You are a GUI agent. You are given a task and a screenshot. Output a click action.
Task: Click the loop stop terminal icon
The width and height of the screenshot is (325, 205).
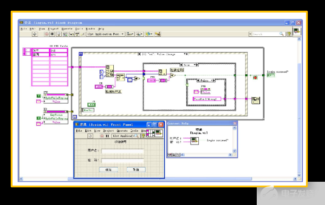click(255, 77)
